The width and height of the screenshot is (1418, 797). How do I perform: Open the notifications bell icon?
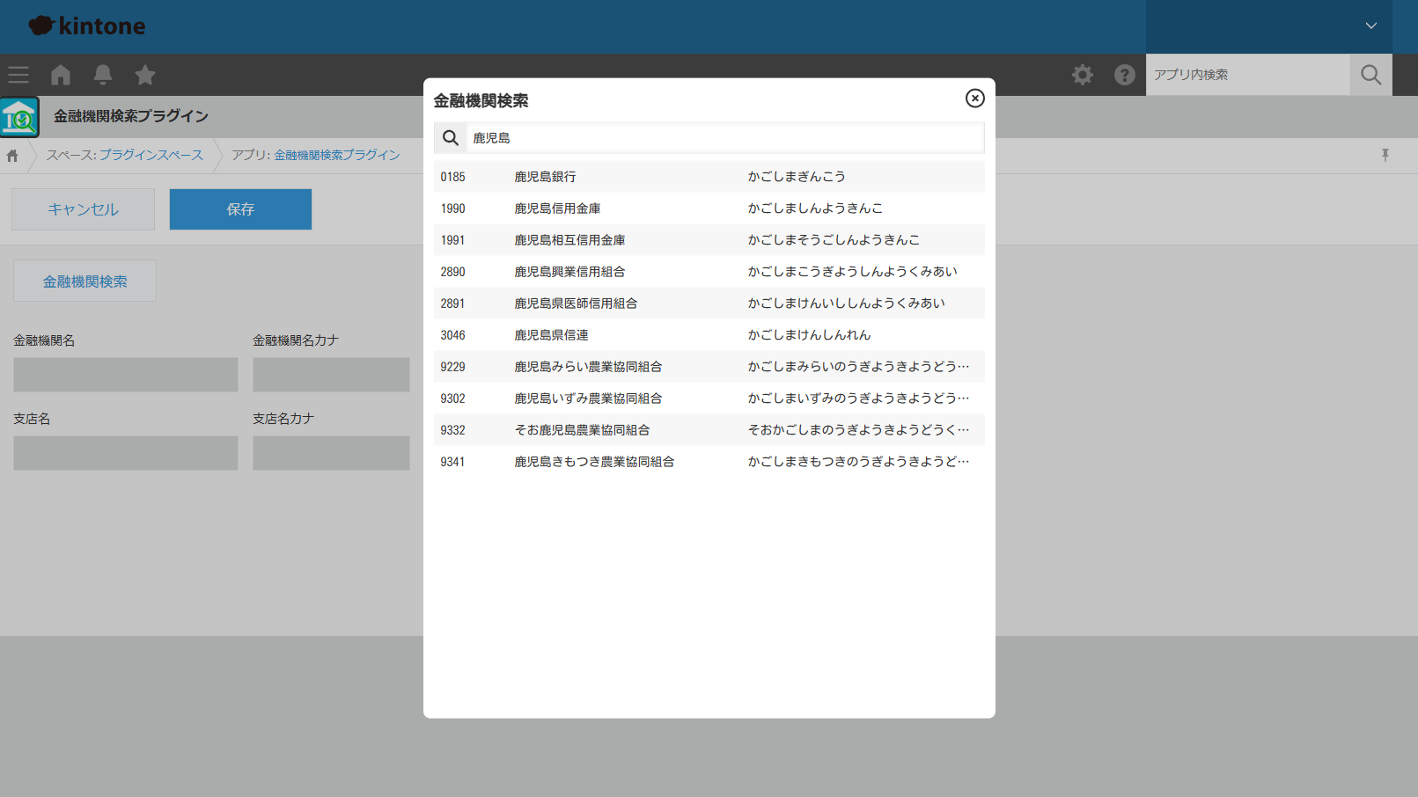click(x=103, y=75)
